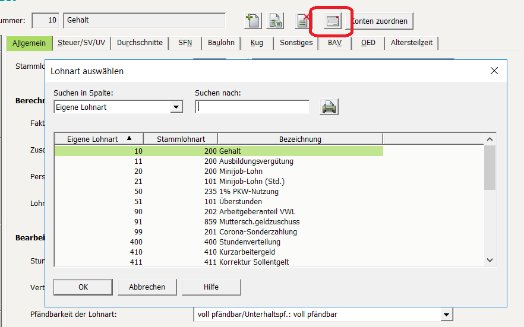Image resolution: width=524 pixels, height=327 pixels.
Task: Click the Stammlohnart column header
Action: pyautogui.click(x=181, y=139)
